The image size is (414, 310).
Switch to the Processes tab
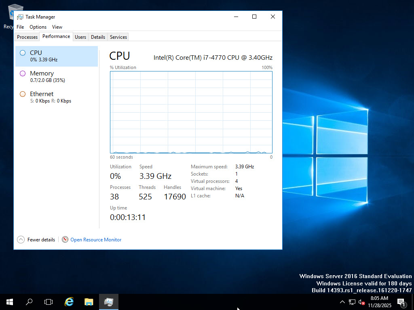(x=27, y=37)
